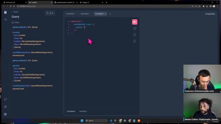Close the Swagger UI browser tab

coord(103,2)
